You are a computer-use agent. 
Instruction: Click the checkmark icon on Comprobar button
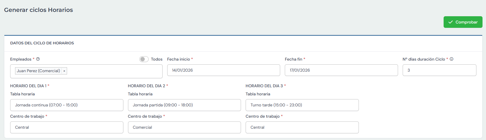tap(451, 22)
